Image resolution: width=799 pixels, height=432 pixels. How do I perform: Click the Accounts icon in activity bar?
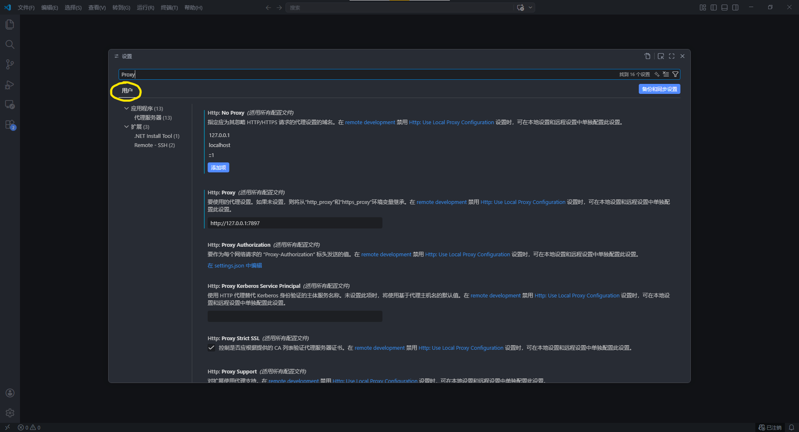point(10,393)
